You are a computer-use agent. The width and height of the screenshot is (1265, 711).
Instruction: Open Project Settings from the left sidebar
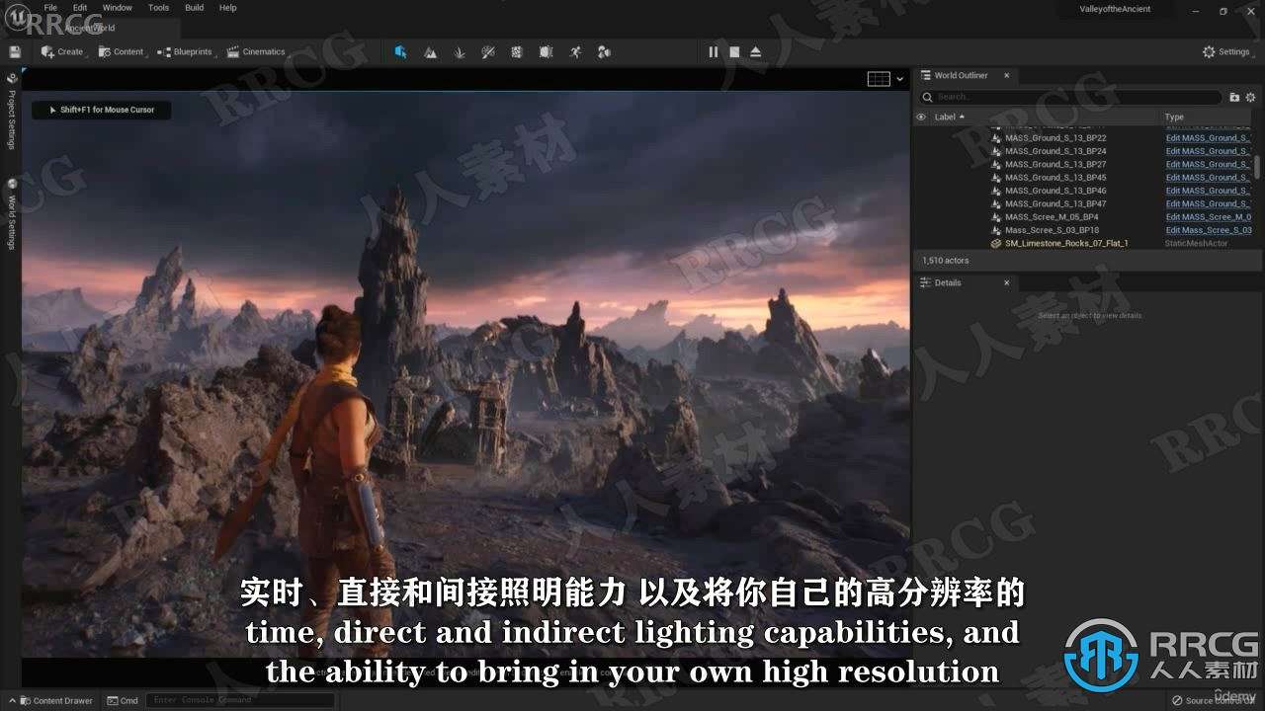[12, 112]
